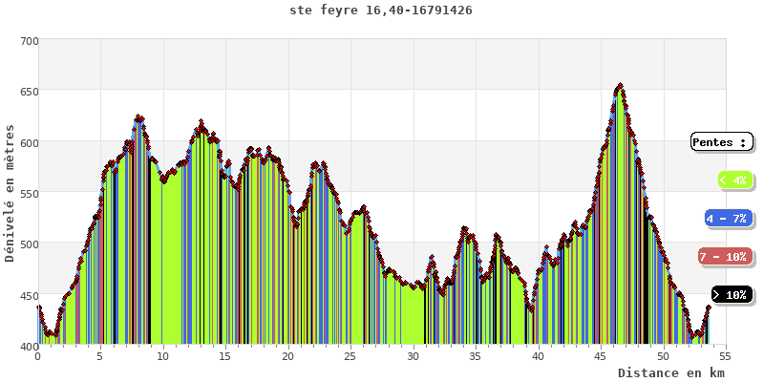The image size is (764, 382).
Task: Click the 'Dénivelé en mètres' axis label
Action: click(10, 193)
